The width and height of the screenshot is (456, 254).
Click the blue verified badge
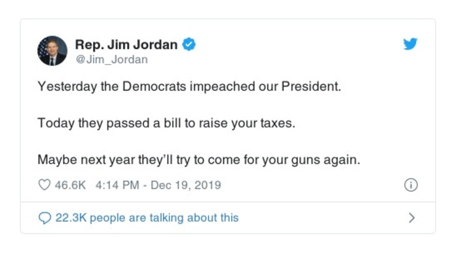click(x=189, y=44)
